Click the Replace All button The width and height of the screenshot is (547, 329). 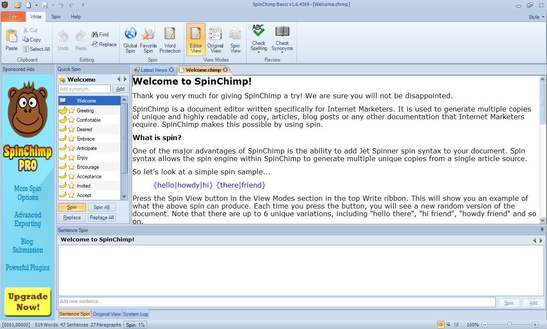coord(102,217)
